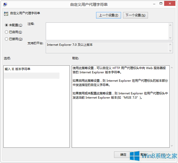Click the policy setting icon beside the heading

point(6,14)
